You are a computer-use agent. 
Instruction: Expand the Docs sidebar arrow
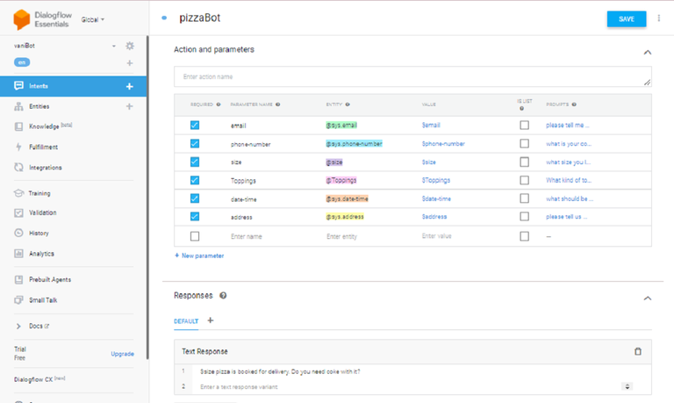pos(18,326)
